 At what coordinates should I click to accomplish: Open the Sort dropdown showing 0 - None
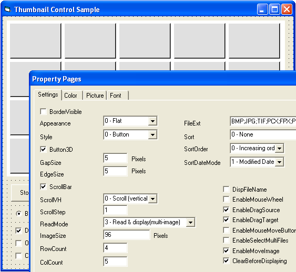tap(263, 134)
